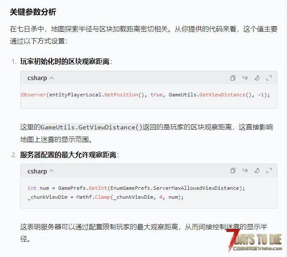Screen dimensions: 287x257
Task: Switch theme icon in the first csharp block
Action: [257, 78]
